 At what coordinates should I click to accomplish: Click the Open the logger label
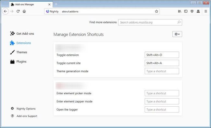[x=67, y=110]
